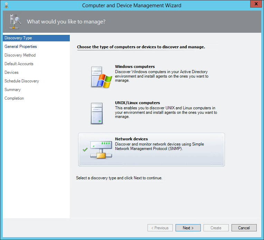264x240 pixels.
Task: Go to the Devices step
Action: click(x=11, y=72)
